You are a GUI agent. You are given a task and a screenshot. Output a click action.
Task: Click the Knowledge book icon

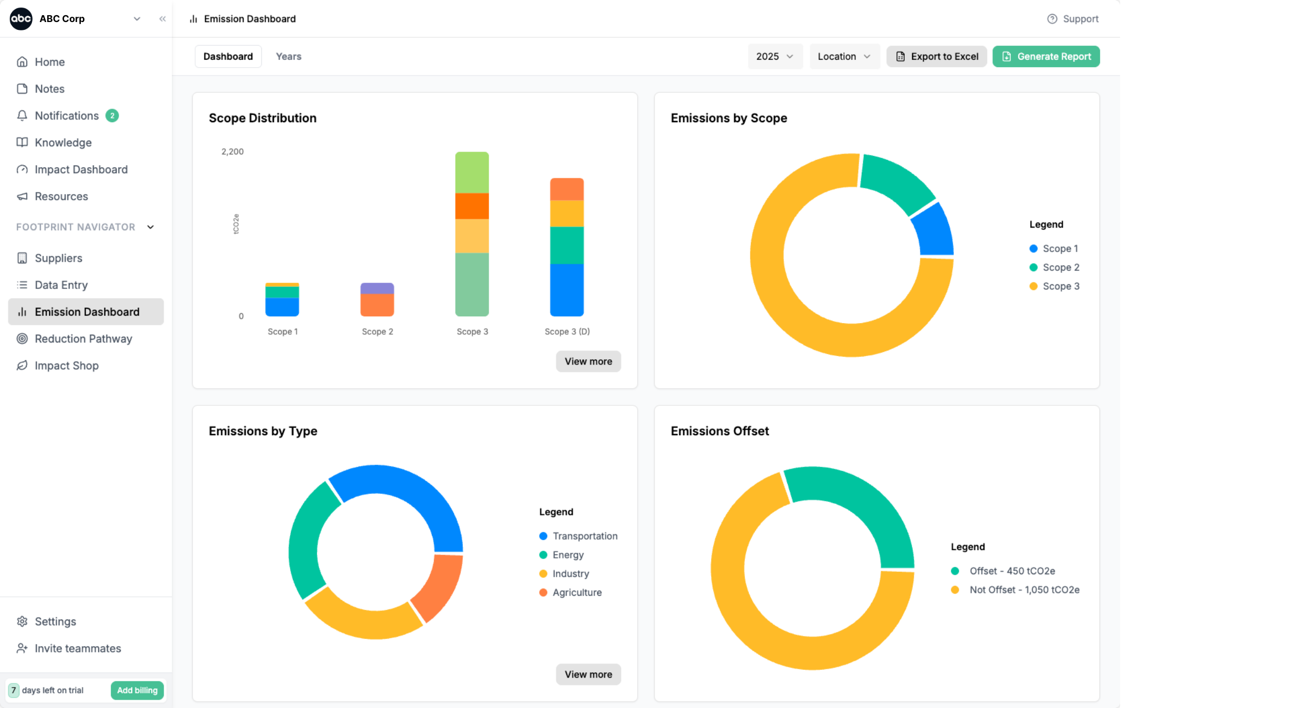(22, 142)
